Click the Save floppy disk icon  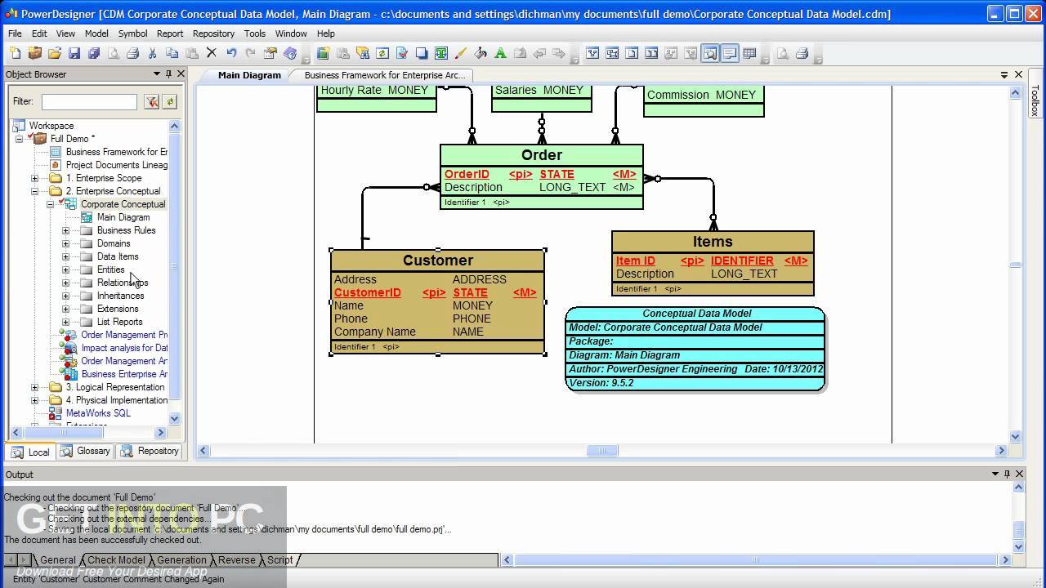point(74,53)
